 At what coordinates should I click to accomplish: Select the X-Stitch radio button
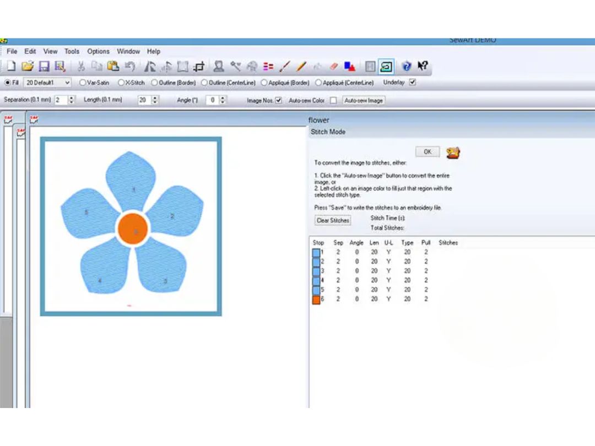point(121,82)
